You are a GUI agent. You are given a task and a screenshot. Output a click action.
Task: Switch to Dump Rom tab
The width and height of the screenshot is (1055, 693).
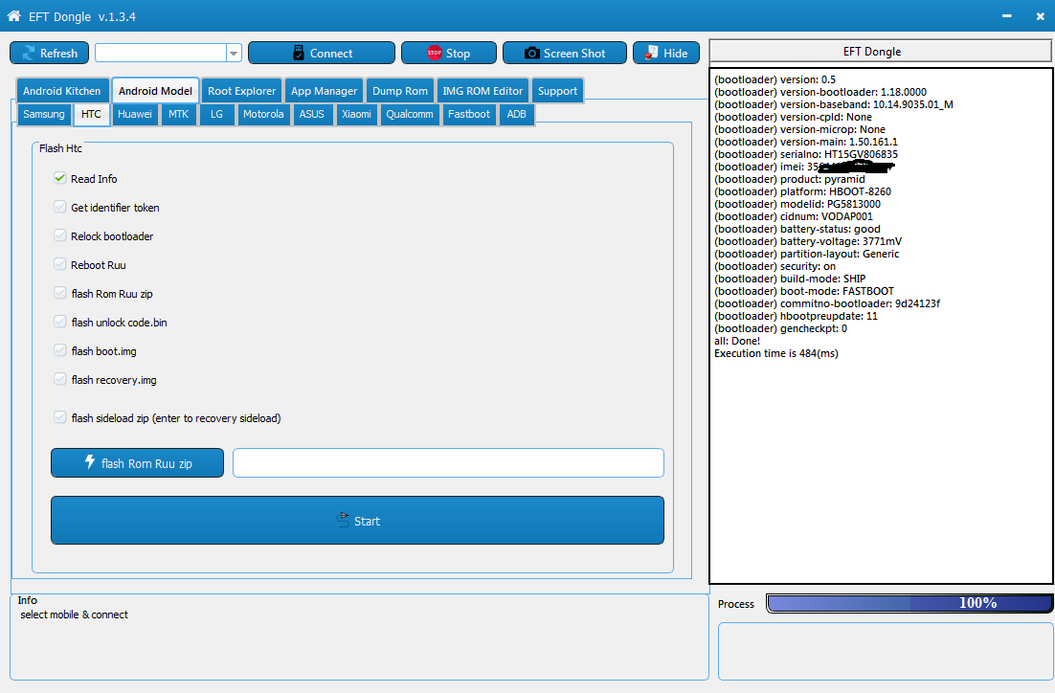[399, 91]
